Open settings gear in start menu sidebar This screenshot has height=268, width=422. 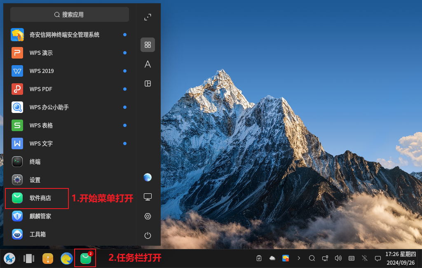[x=148, y=216]
